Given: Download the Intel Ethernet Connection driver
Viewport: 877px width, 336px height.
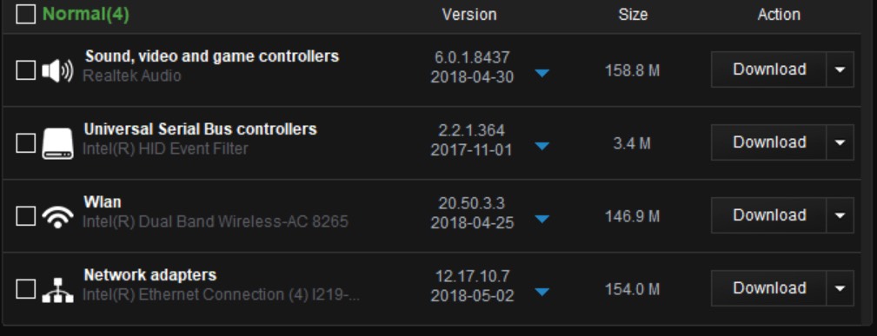Looking at the screenshot, I should 768,288.
